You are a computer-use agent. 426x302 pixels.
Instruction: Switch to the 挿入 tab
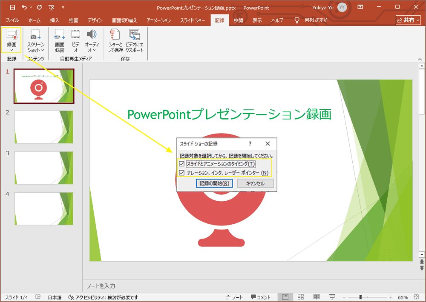(x=55, y=20)
